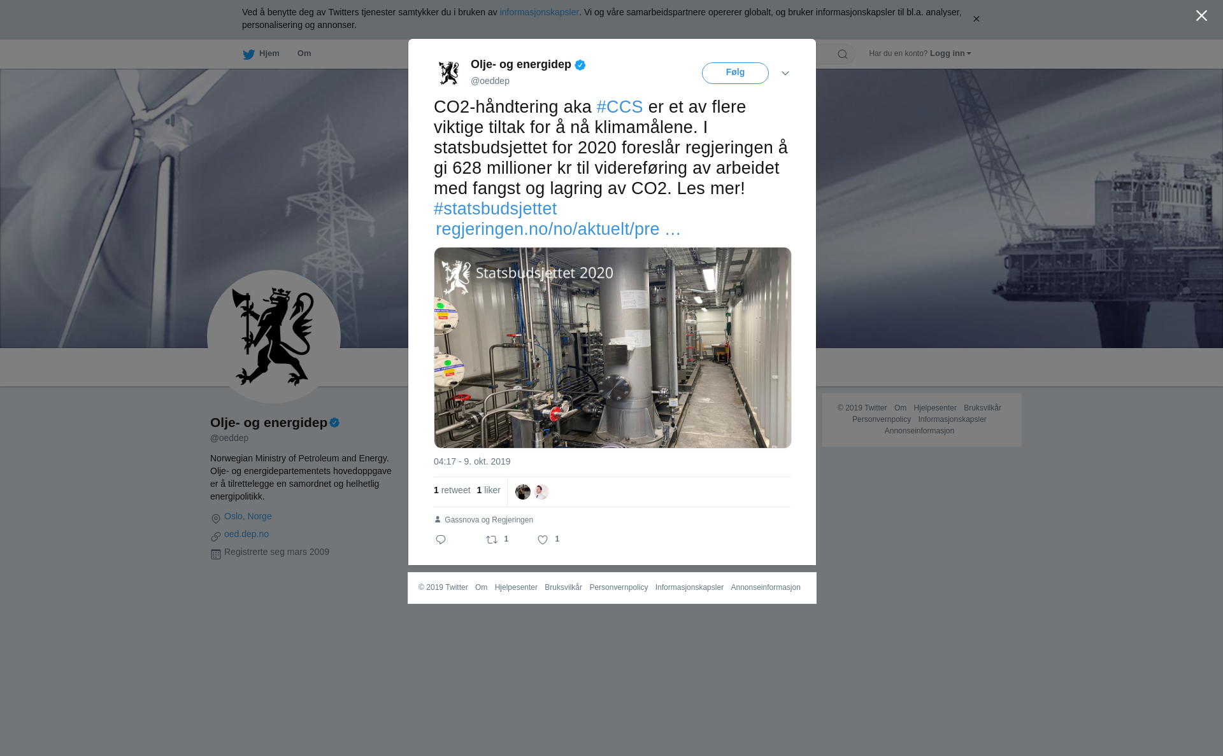Dismiss the cookie notice banner
This screenshot has width=1223, height=756.
976,19
